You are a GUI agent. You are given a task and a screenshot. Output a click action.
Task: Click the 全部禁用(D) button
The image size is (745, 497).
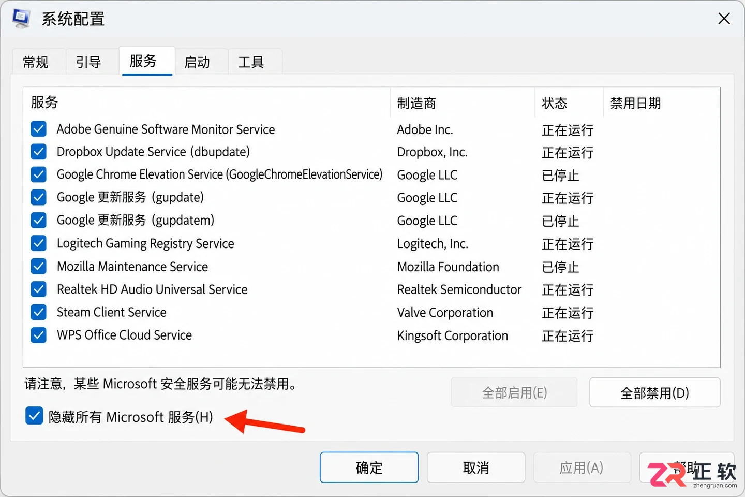point(654,392)
